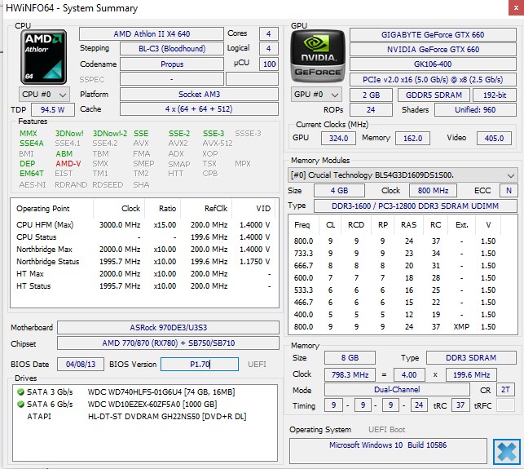Viewport: 524px width, 469px height.
Task: Click the BIOS Version field P1.70
Action: point(200,365)
